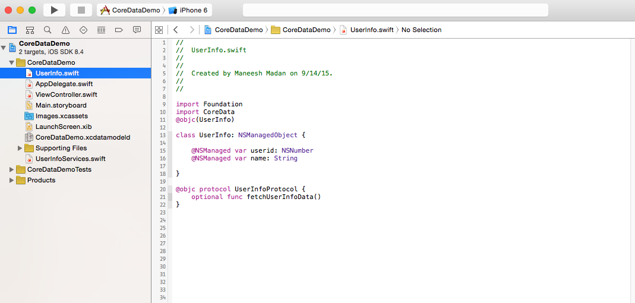Click 'import CoreData' in code editor
635x303 pixels.
pyautogui.click(x=206, y=112)
